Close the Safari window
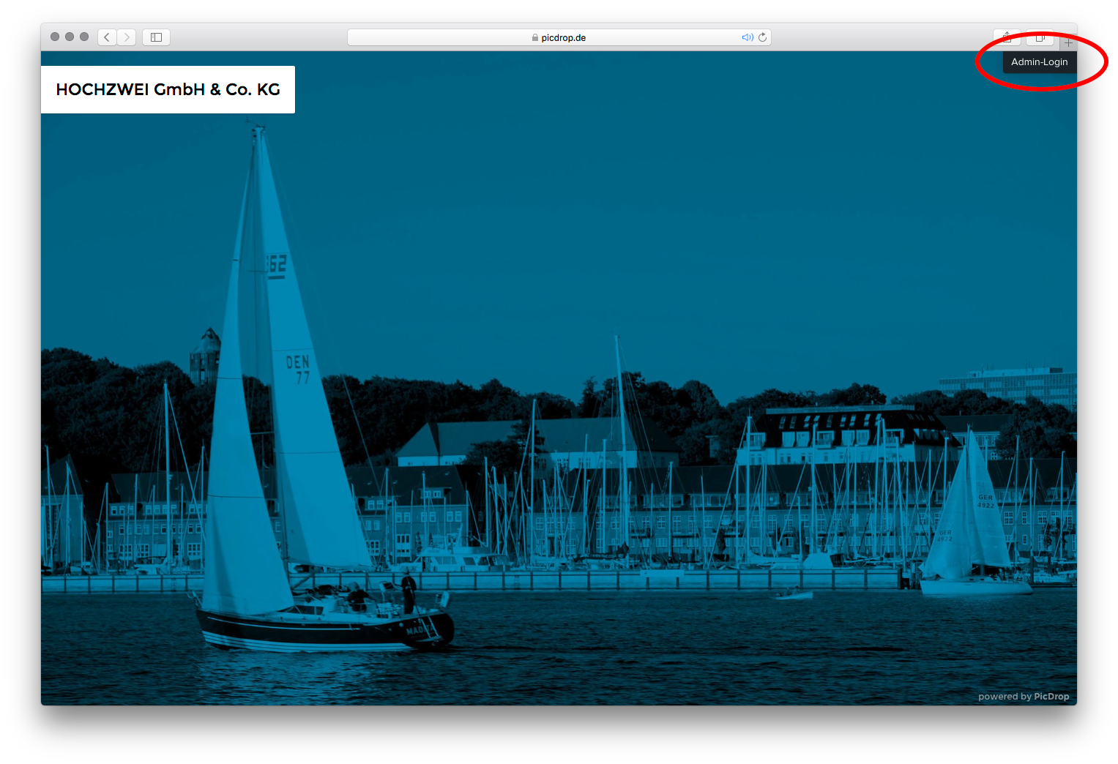This screenshot has height=764, width=1118. 55,37
